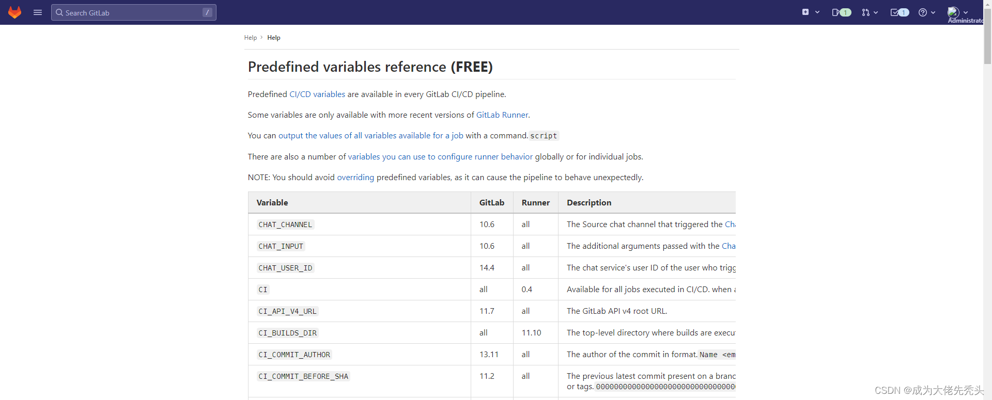
Task: Select the CHAT_CHANNEL variable name
Action: (285, 225)
